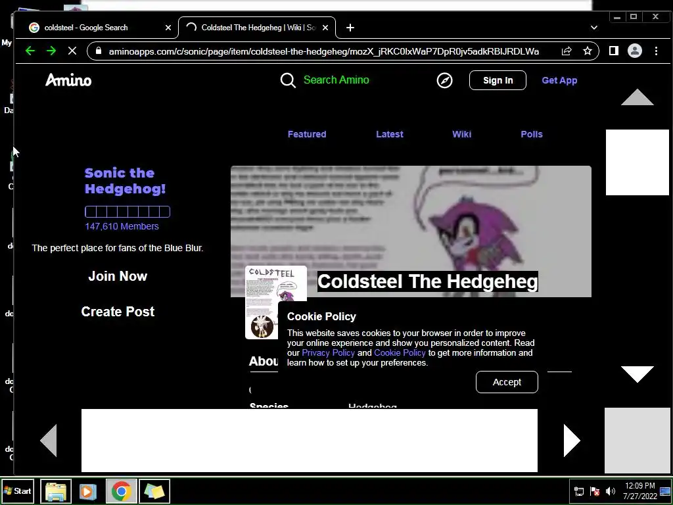Click the left triangle arrow
This screenshot has width=673, height=505.
pyautogui.click(x=49, y=441)
